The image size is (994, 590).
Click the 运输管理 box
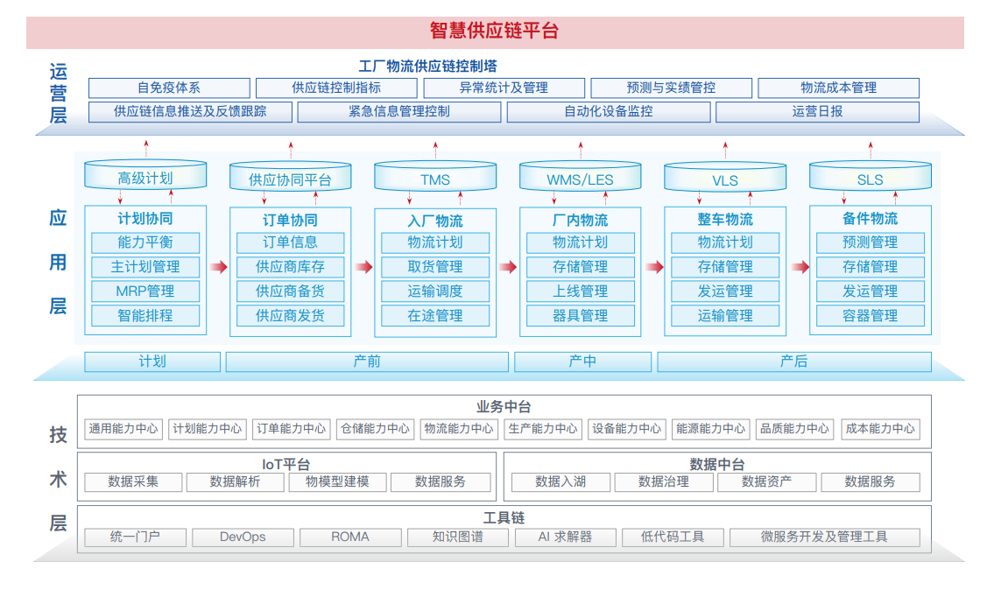tap(725, 316)
